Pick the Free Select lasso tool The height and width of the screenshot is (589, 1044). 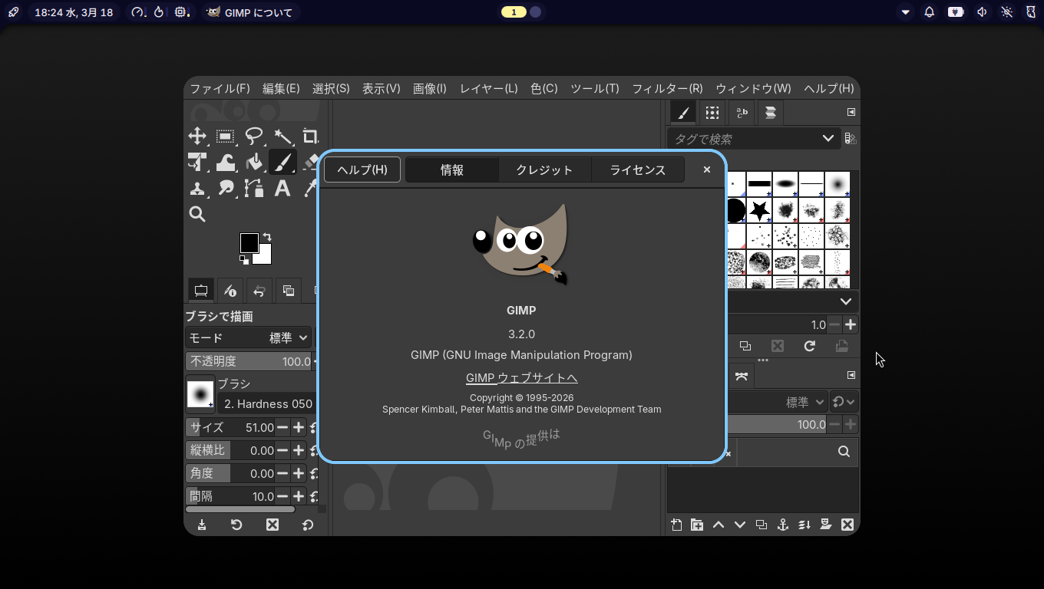click(x=253, y=137)
